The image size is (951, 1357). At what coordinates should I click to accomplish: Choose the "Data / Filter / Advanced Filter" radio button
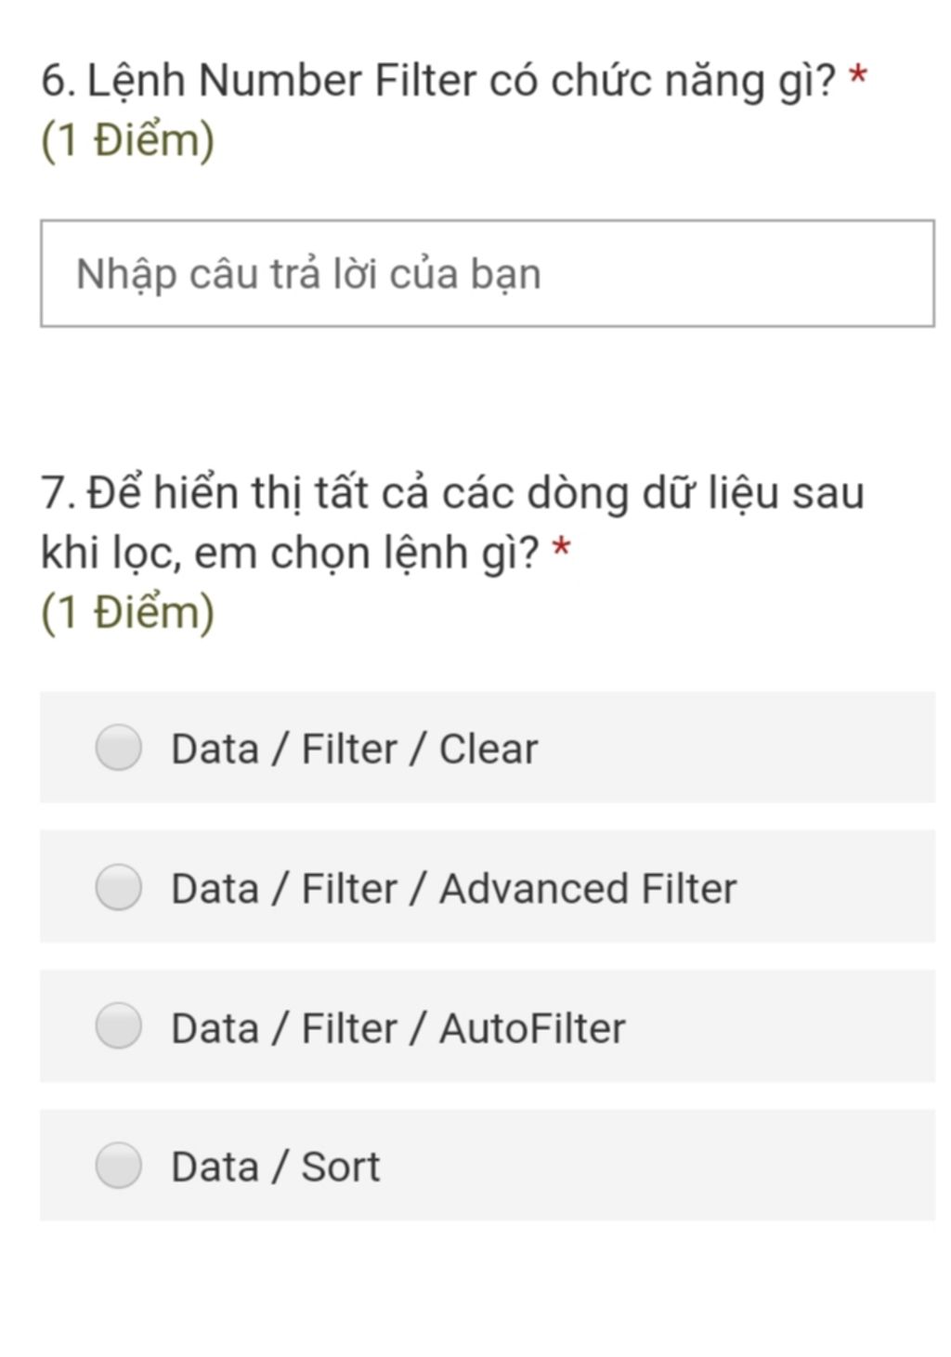119,886
